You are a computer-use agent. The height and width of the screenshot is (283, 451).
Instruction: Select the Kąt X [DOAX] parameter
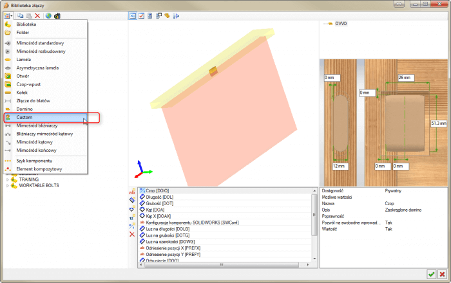pyautogui.click(x=225, y=216)
